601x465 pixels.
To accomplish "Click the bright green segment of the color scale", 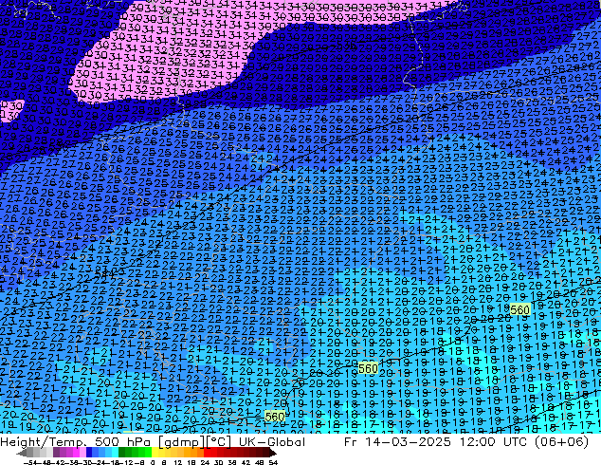I will tap(148, 453).
